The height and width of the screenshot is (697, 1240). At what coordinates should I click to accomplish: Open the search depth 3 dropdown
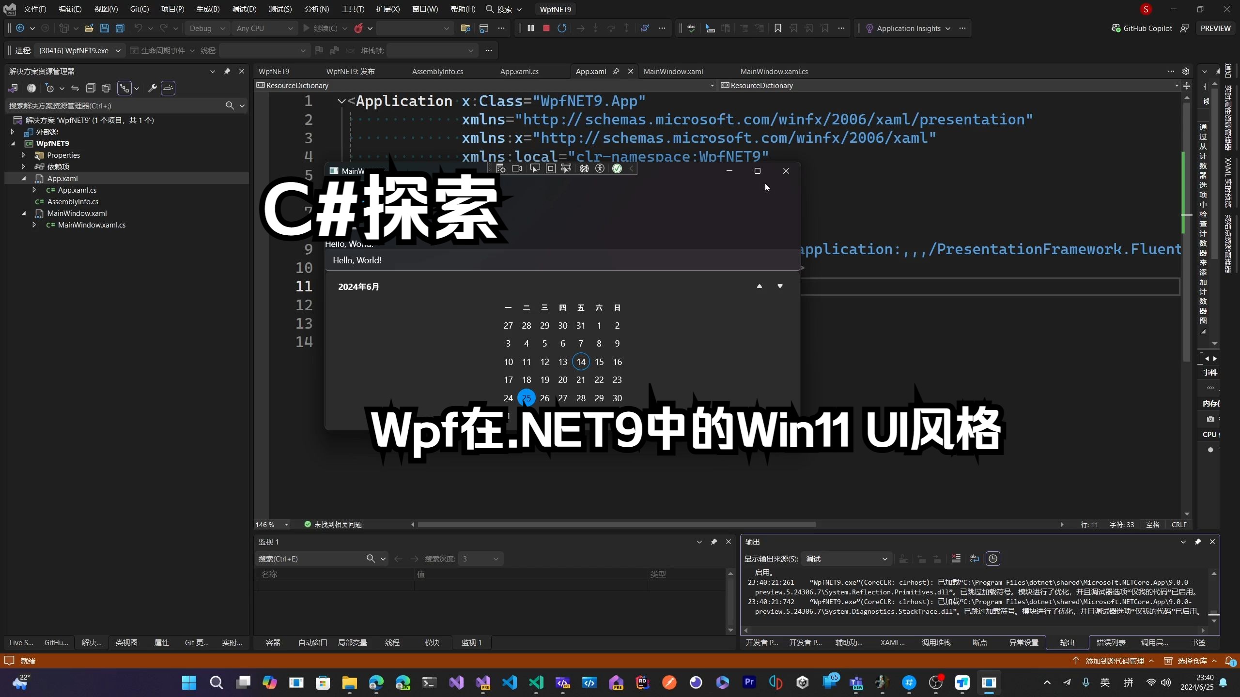coord(480,559)
